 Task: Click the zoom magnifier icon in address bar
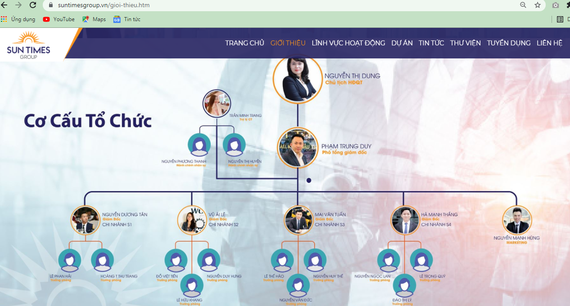click(523, 5)
